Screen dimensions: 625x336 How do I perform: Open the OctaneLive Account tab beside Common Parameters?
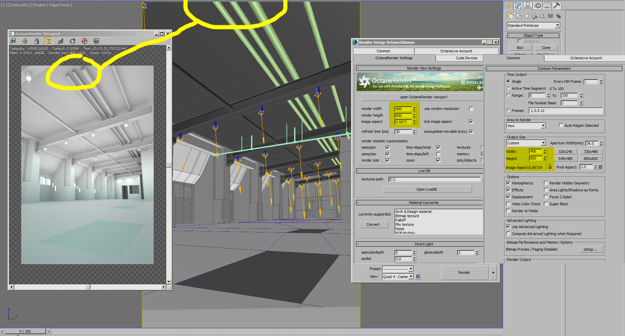(586, 58)
